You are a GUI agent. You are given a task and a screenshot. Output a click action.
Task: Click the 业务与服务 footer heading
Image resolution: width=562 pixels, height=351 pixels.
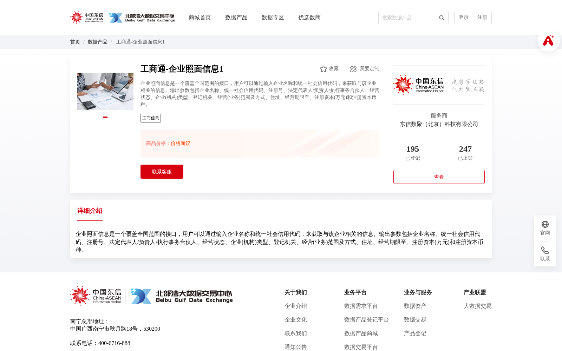click(418, 292)
